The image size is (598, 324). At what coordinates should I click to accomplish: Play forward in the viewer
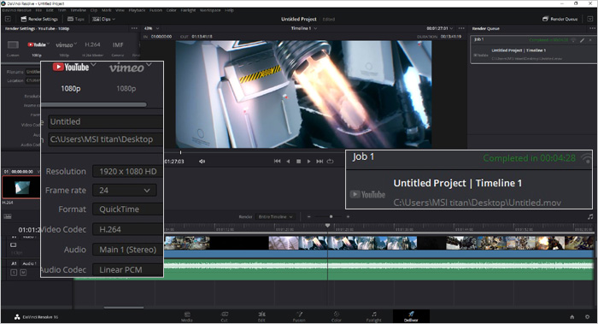309,162
